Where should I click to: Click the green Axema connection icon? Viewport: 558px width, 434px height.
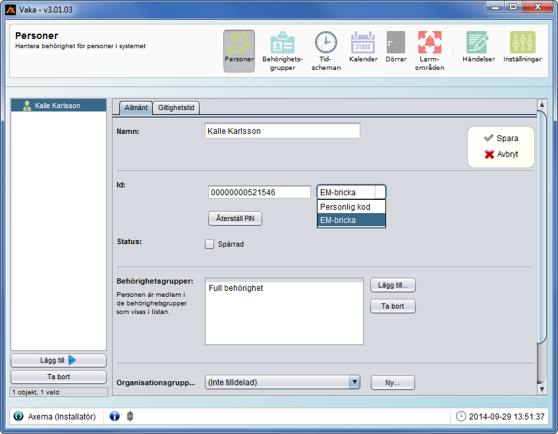click(18, 416)
